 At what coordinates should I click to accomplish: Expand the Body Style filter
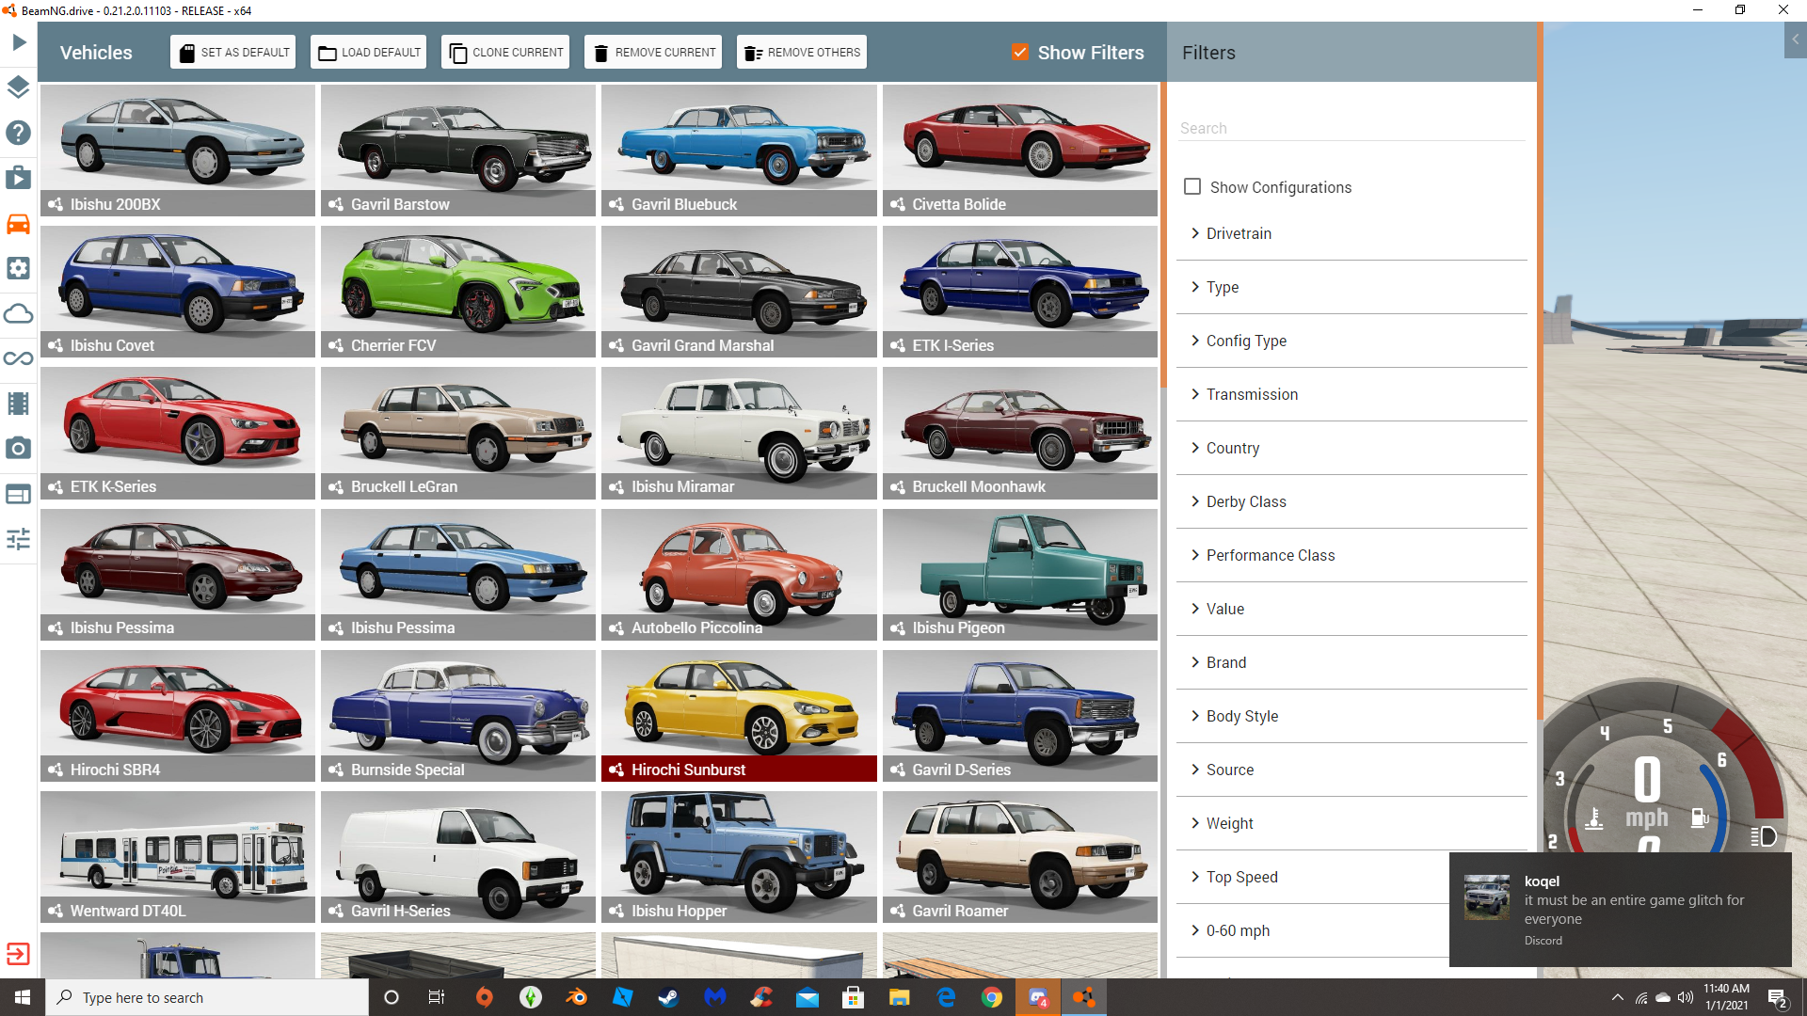point(1351,716)
